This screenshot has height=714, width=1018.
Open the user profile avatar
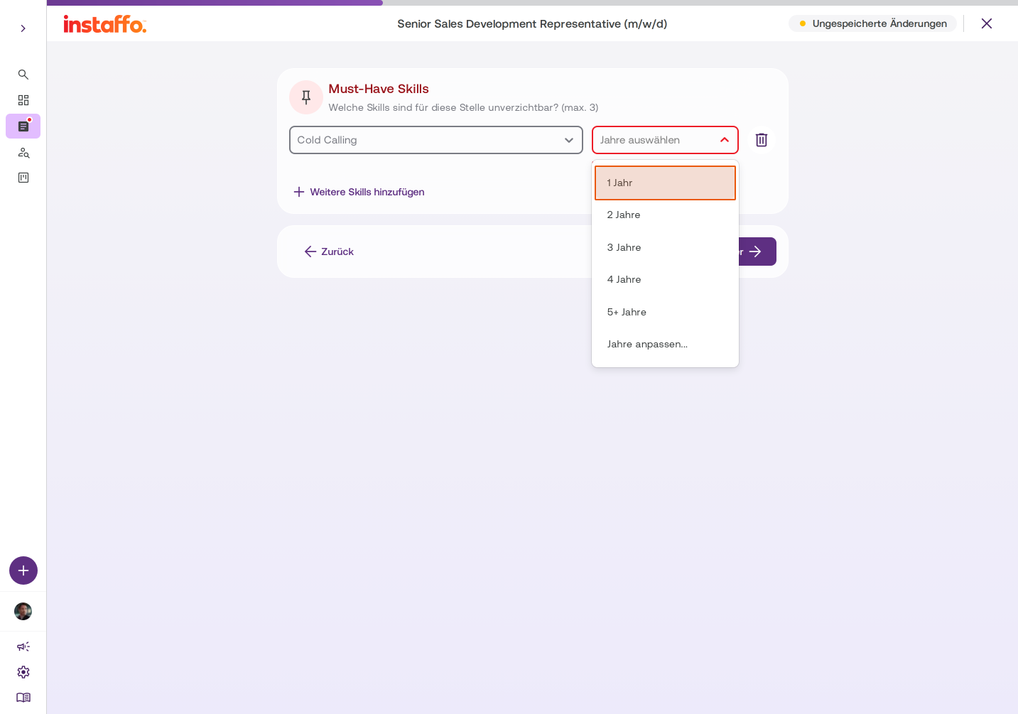(x=23, y=611)
